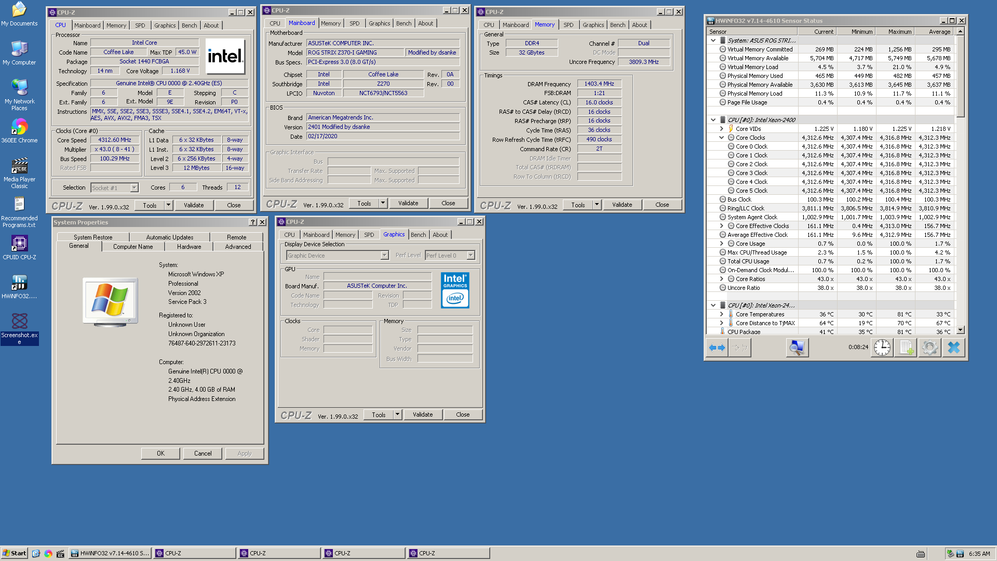Select CPUID CPU-Z desktop icon
Screen dimensions: 997x561
tap(19, 247)
